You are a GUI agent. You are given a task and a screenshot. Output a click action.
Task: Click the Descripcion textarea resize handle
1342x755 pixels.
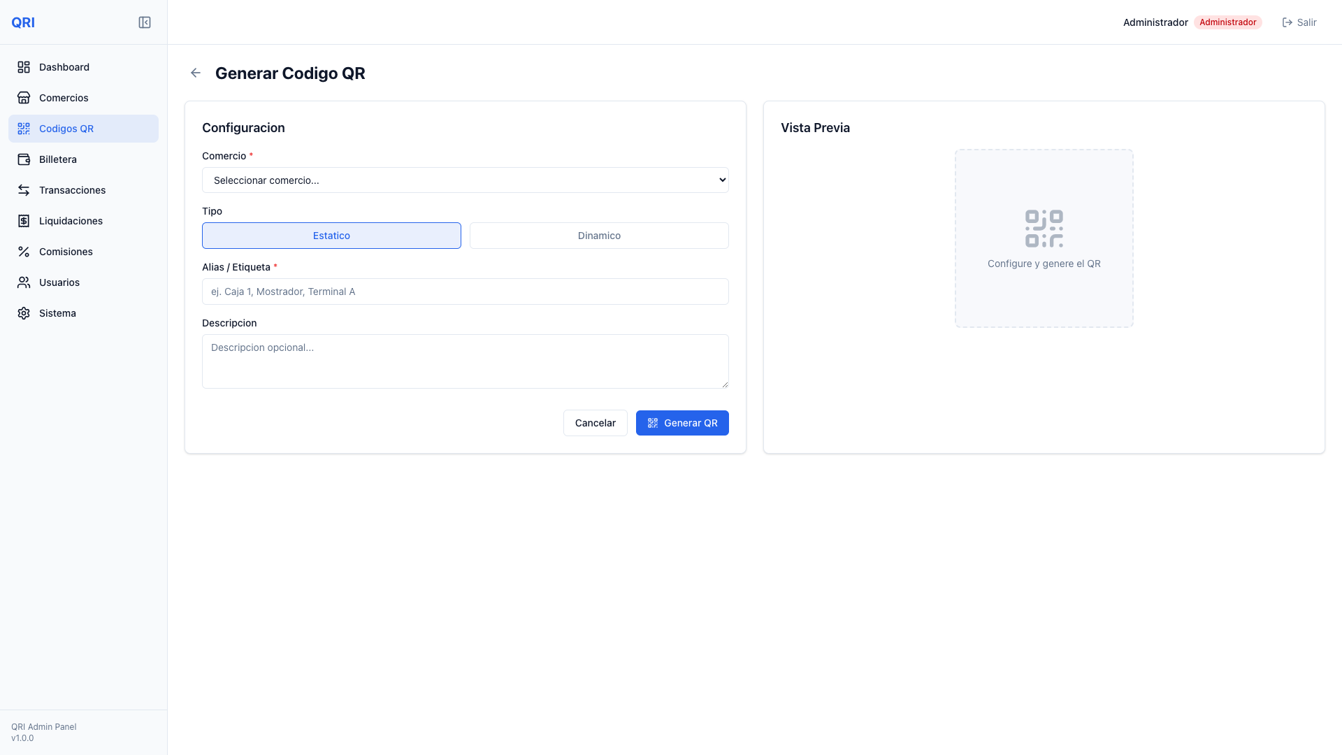coord(724,384)
